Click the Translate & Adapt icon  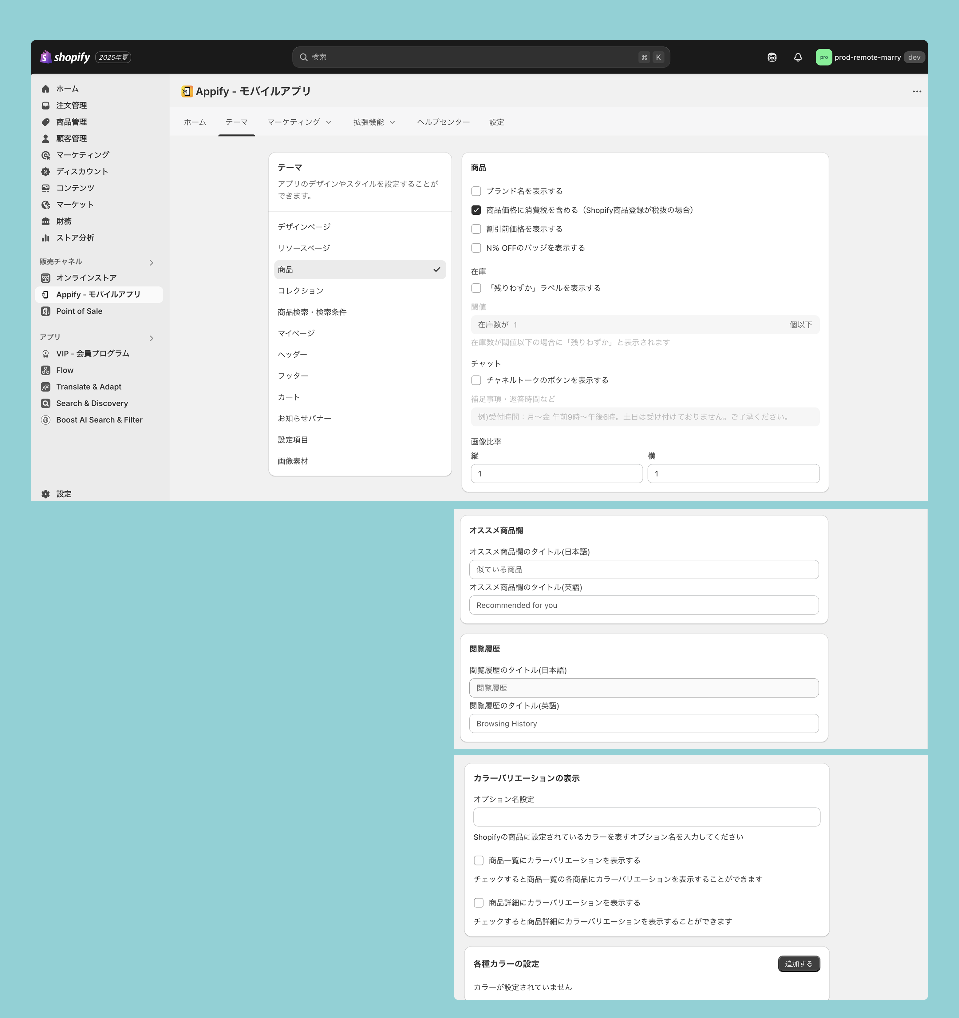(45, 387)
